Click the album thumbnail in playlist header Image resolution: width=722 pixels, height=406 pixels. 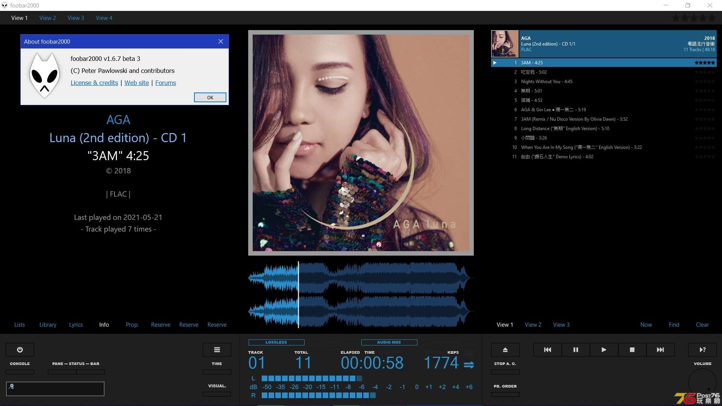[505, 44]
